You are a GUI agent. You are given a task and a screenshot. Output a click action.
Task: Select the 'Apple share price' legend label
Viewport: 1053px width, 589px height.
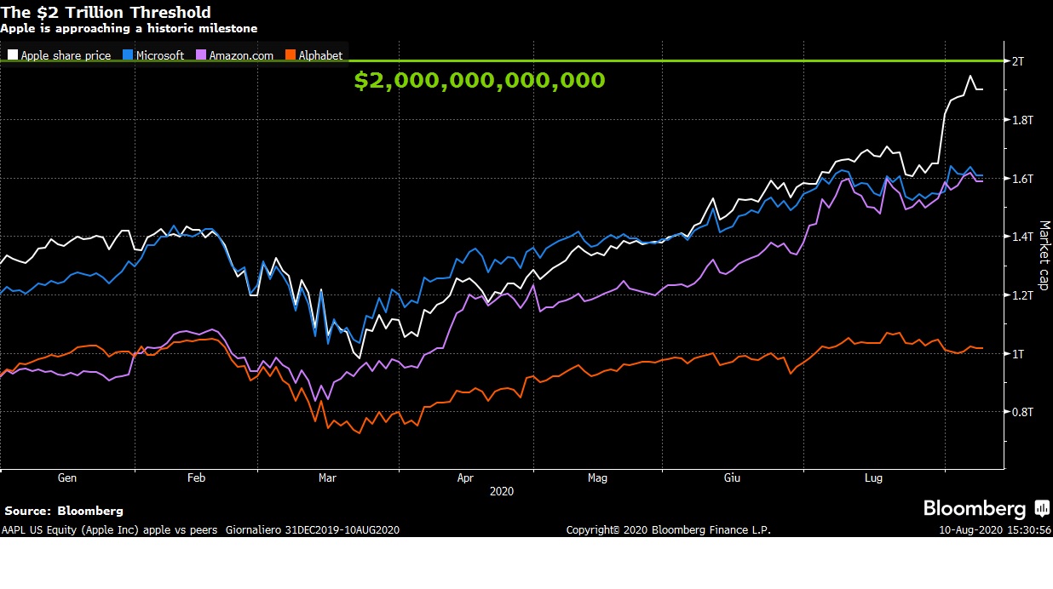(x=66, y=55)
